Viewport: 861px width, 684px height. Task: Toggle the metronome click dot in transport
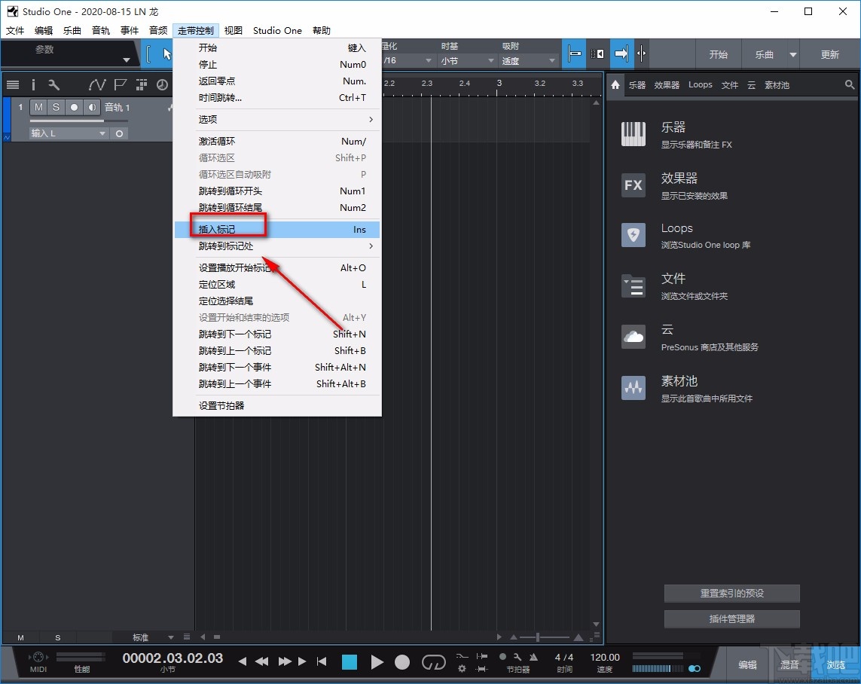point(502,657)
